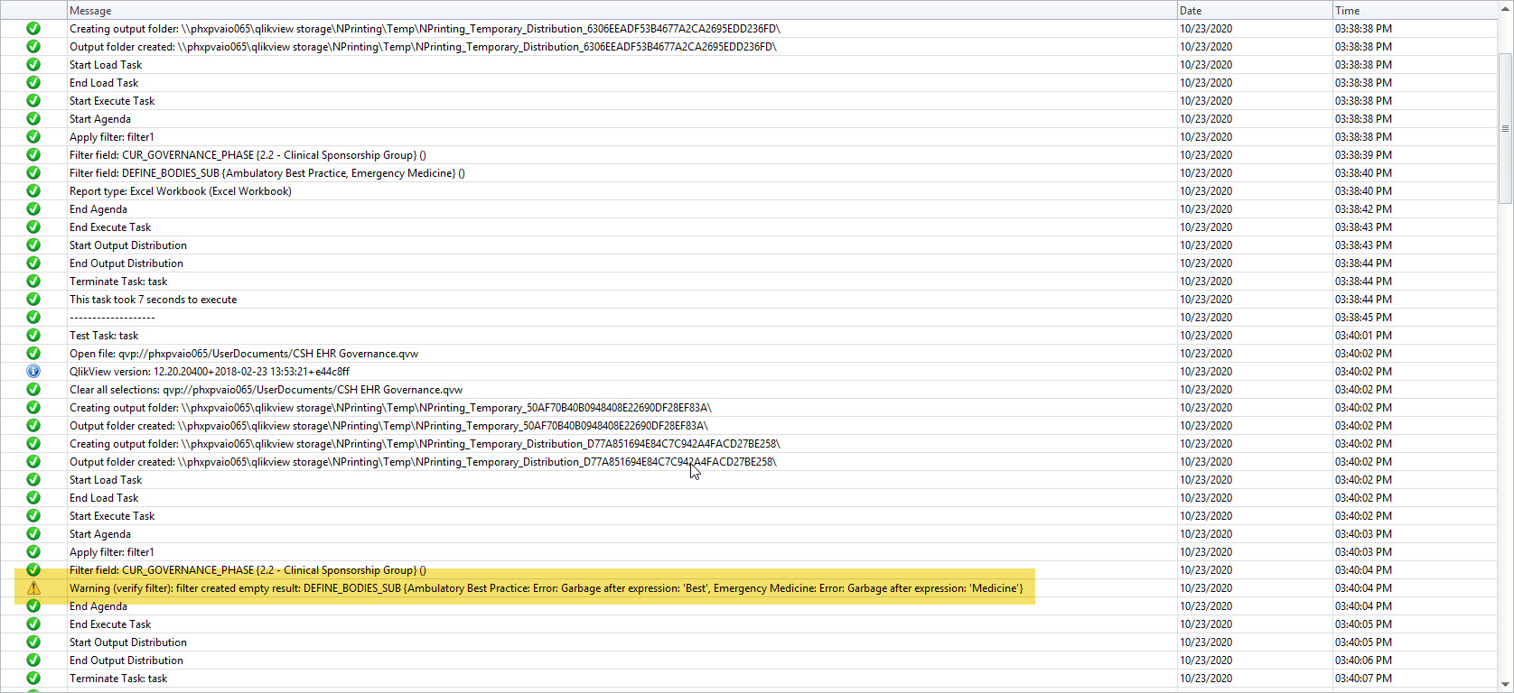Click the green check beside 'This task took 7 seconds'
This screenshot has height=693, width=1514.
click(33, 299)
